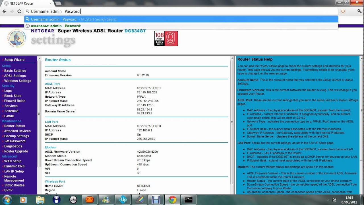
Task: Open the Windows Start menu
Action: [7, 200]
